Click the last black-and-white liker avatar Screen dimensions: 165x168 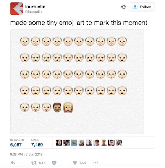pyautogui.click(x=119, y=143)
